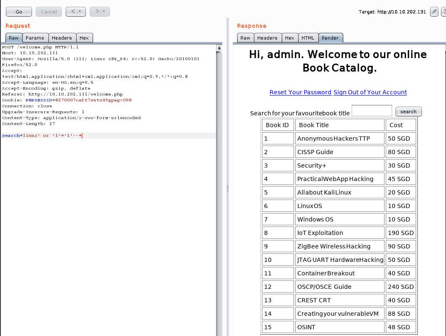Switch to the Response HTML tab

pyautogui.click(x=308, y=38)
